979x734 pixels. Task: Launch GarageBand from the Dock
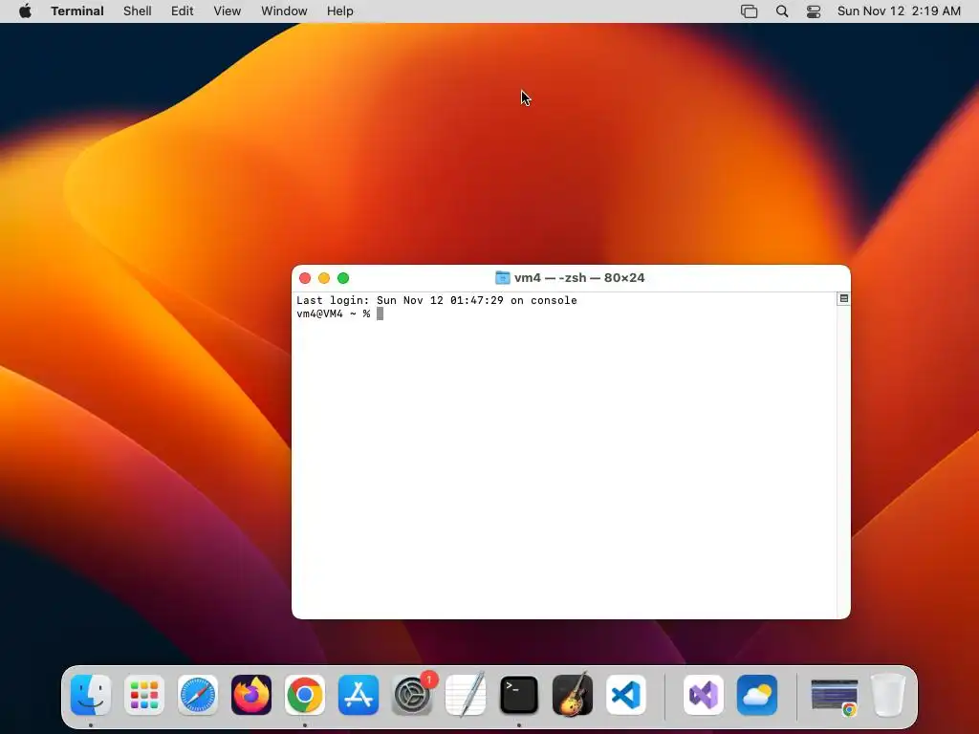pyautogui.click(x=573, y=695)
